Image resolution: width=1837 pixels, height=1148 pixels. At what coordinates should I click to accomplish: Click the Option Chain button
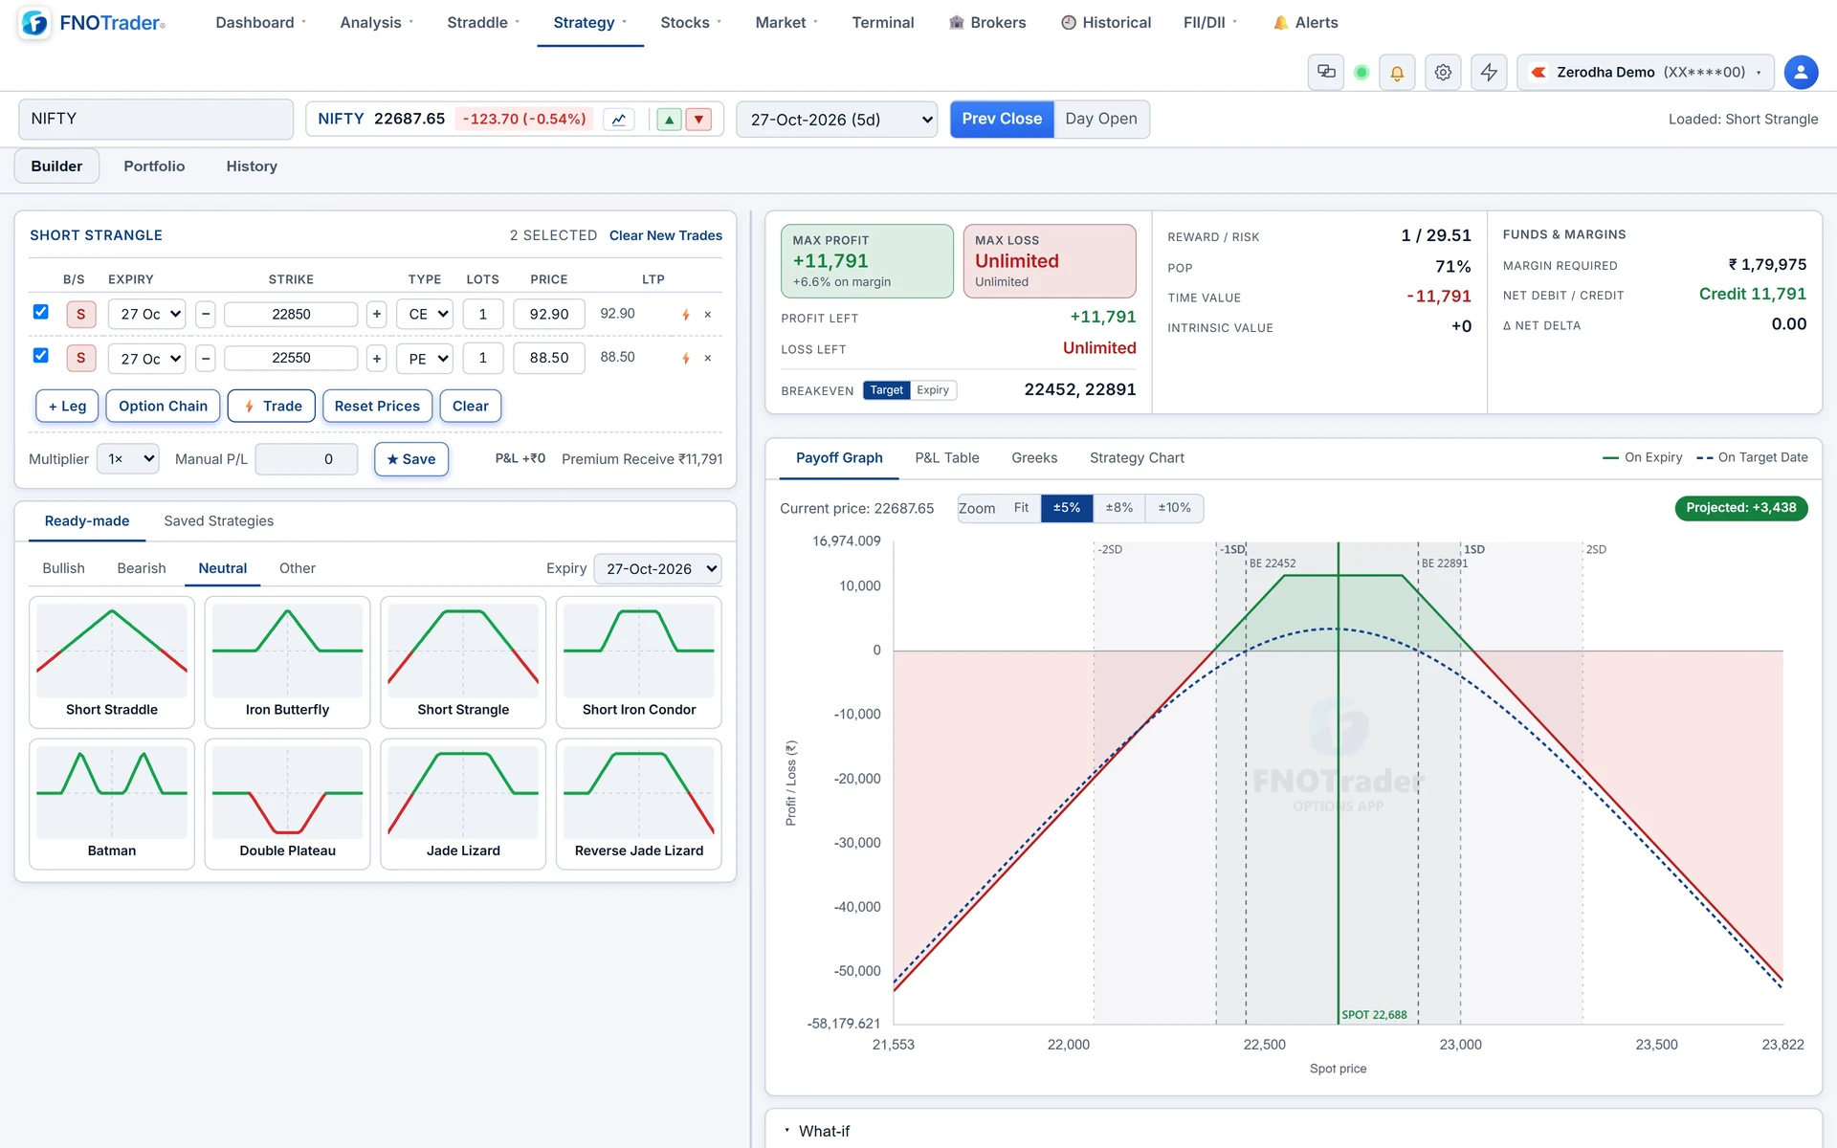[163, 406]
